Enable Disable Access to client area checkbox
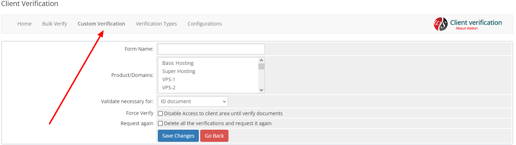This screenshot has height=145, width=516. coord(160,113)
